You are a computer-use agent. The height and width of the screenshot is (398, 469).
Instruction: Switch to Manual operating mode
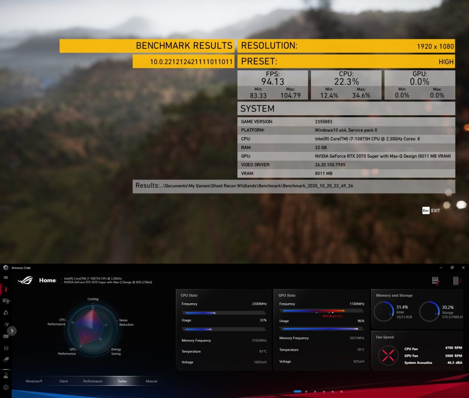click(151, 381)
